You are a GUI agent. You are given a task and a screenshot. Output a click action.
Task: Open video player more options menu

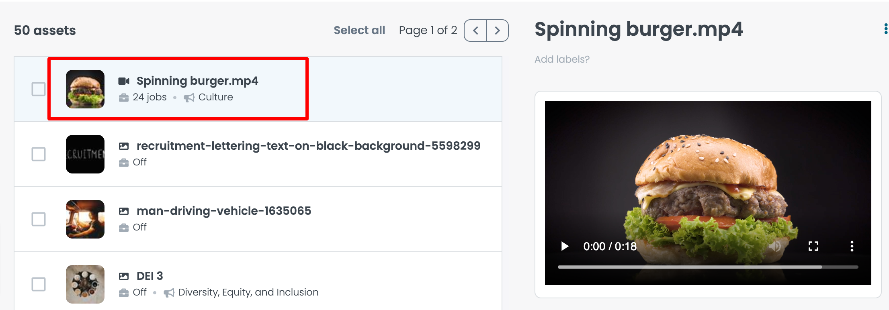click(852, 246)
